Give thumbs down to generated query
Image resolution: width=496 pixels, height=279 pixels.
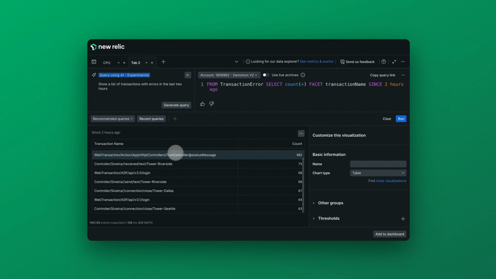coord(212,104)
